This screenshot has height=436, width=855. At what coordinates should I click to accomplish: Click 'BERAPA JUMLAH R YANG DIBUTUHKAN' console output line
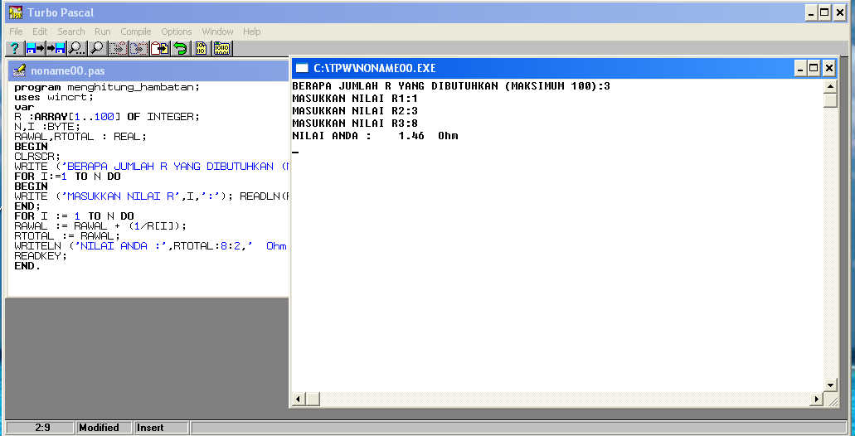click(x=451, y=86)
